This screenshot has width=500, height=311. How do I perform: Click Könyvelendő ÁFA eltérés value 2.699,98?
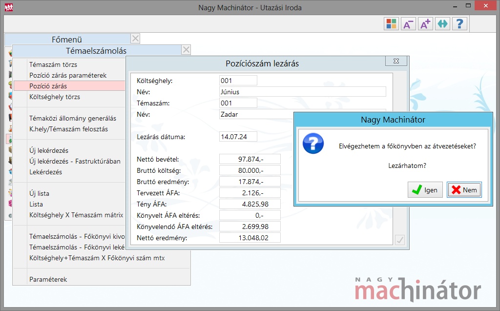point(250,227)
